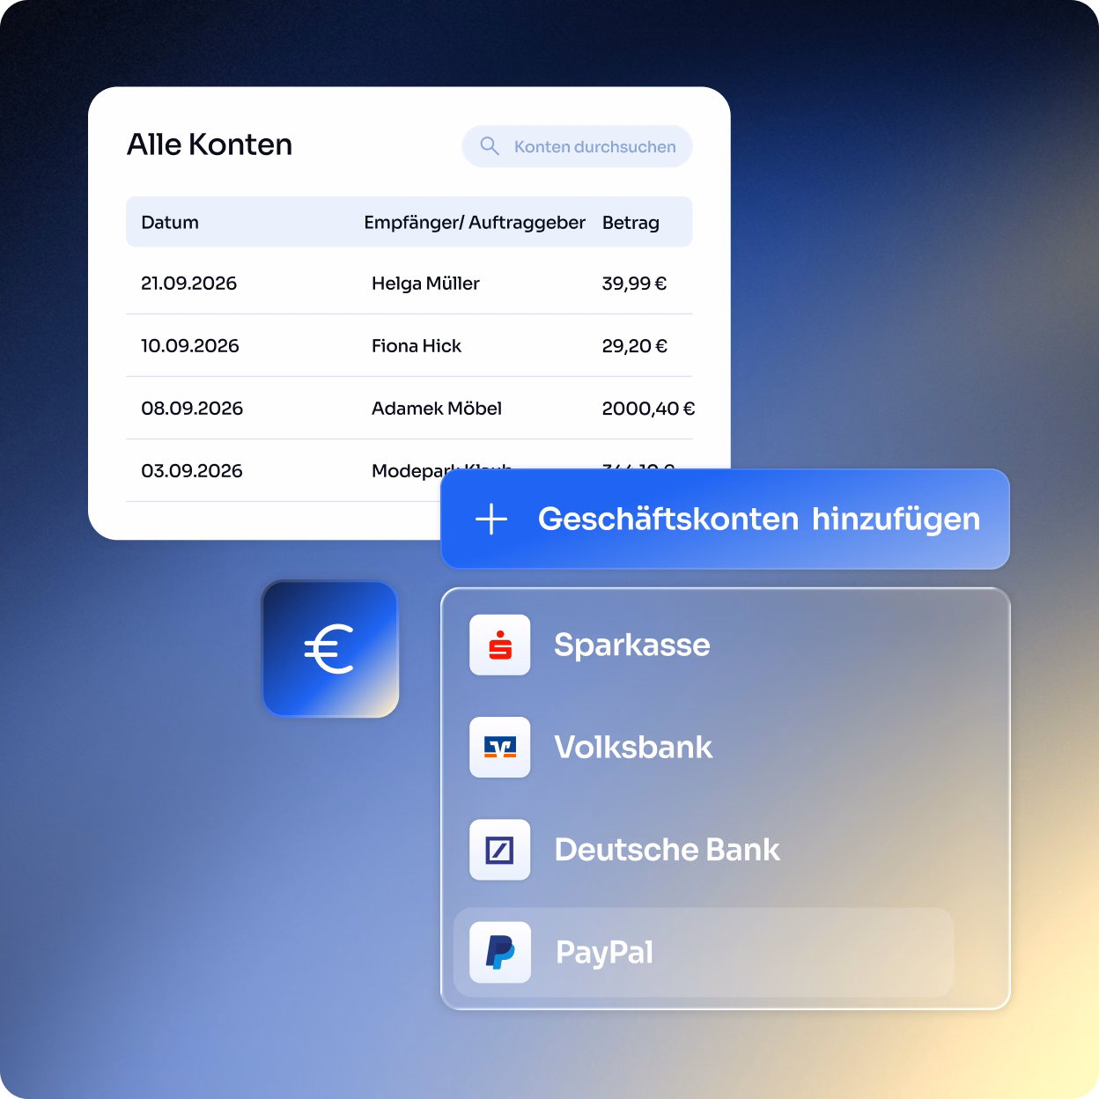Click the amount 39,99 €

634,284
